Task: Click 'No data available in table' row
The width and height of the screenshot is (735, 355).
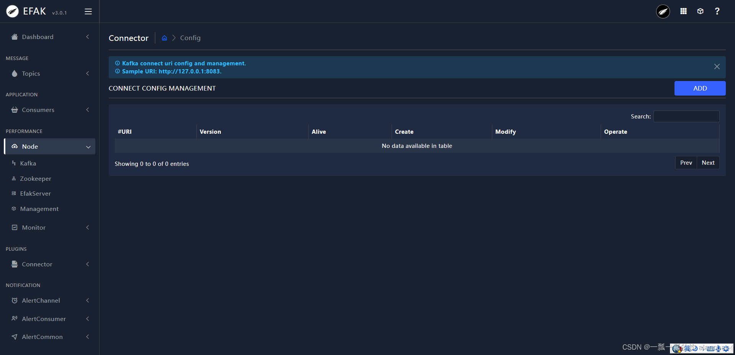Action: coord(417,146)
